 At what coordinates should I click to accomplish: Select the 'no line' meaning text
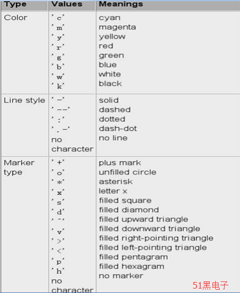(113, 138)
